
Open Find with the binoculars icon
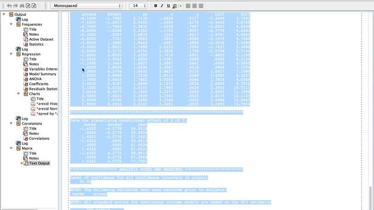pos(22,6)
